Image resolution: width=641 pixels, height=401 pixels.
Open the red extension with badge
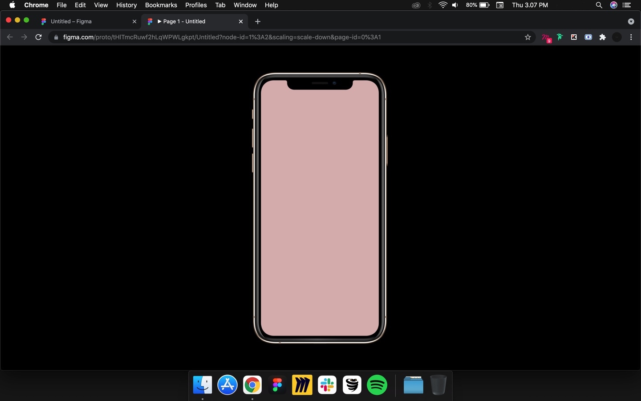pyautogui.click(x=546, y=38)
